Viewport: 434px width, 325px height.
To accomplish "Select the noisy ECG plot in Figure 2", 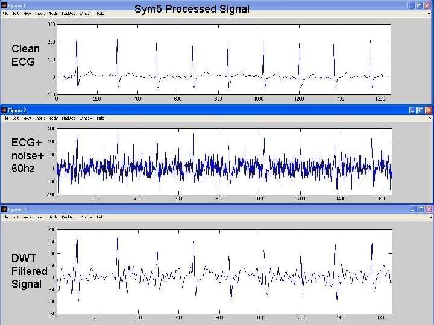I will 224,162.
